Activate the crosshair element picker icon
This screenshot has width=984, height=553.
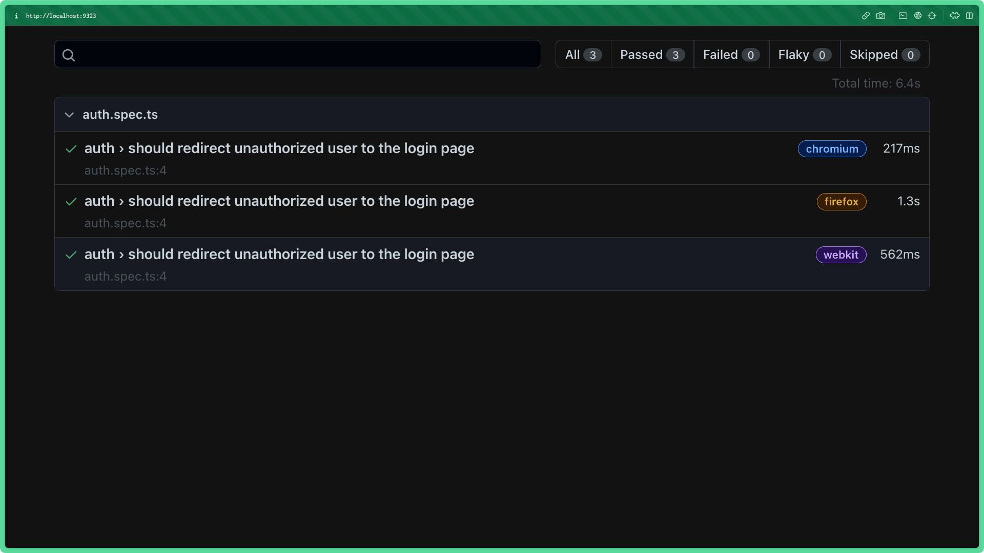coord(932,16)
